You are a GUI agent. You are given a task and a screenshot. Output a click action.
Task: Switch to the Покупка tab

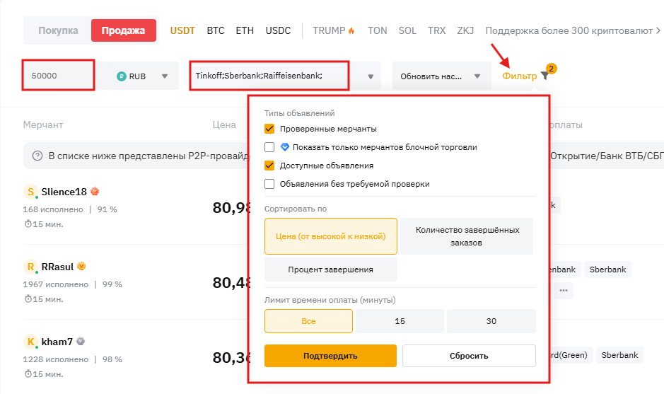(58, 30)
